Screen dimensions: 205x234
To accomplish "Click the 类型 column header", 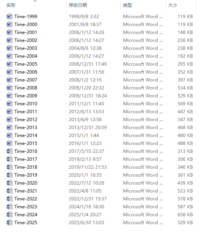I will pos(128,5).
